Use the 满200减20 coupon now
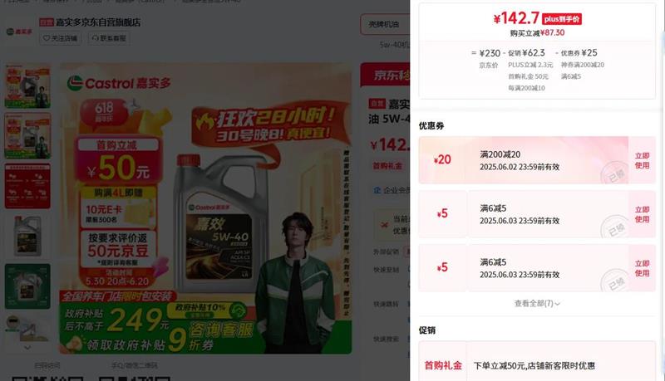The image size is (665, 381). coord(642,160)
